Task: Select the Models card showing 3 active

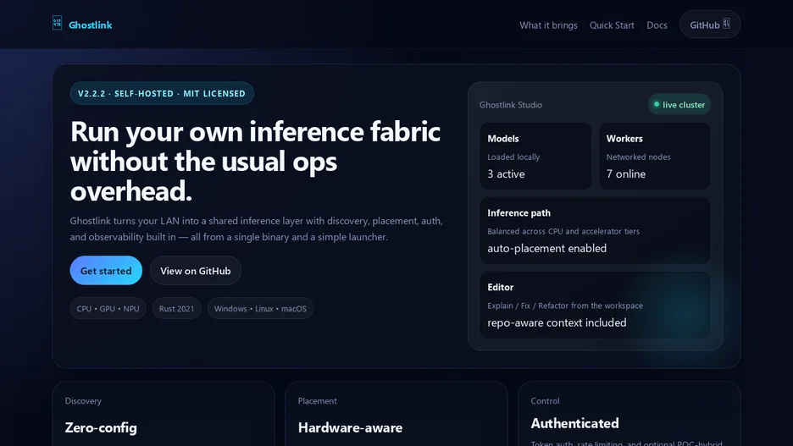Action: pyautogui.click(x=535, y=156)
